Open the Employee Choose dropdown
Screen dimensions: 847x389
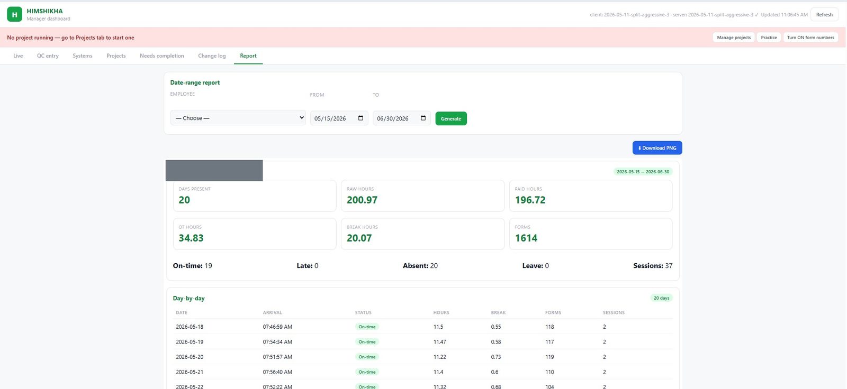point(238,118)
